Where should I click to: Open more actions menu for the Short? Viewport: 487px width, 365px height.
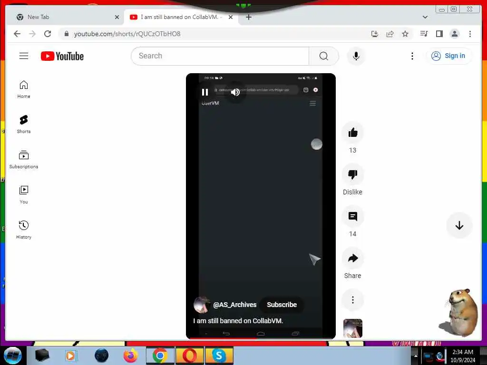(x=352, y=300)
